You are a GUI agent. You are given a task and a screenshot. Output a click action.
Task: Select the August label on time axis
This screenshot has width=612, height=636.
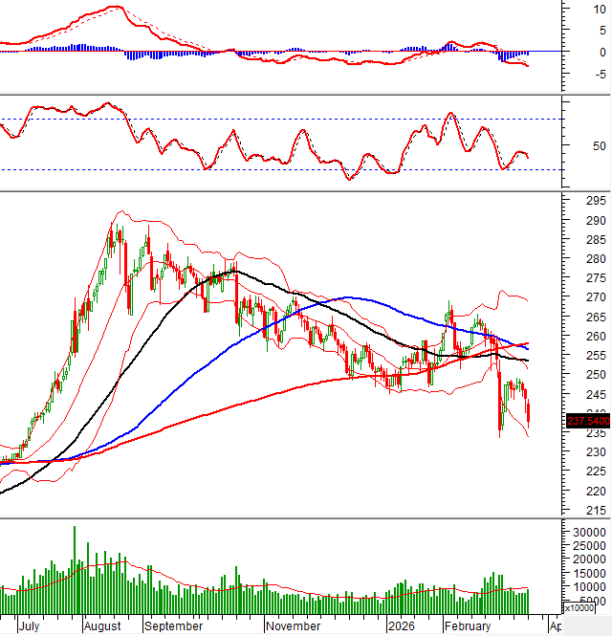tap(102, 626)
